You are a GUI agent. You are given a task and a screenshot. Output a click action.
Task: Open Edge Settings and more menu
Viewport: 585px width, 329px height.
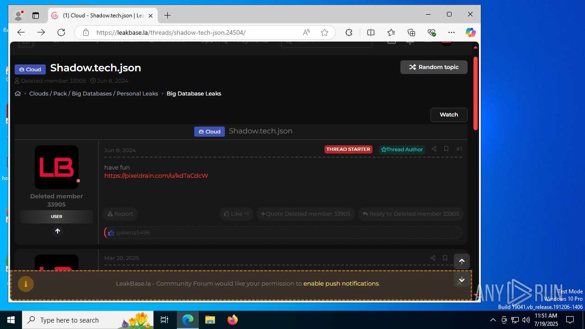pyautogui.click(x=452, y=32)
